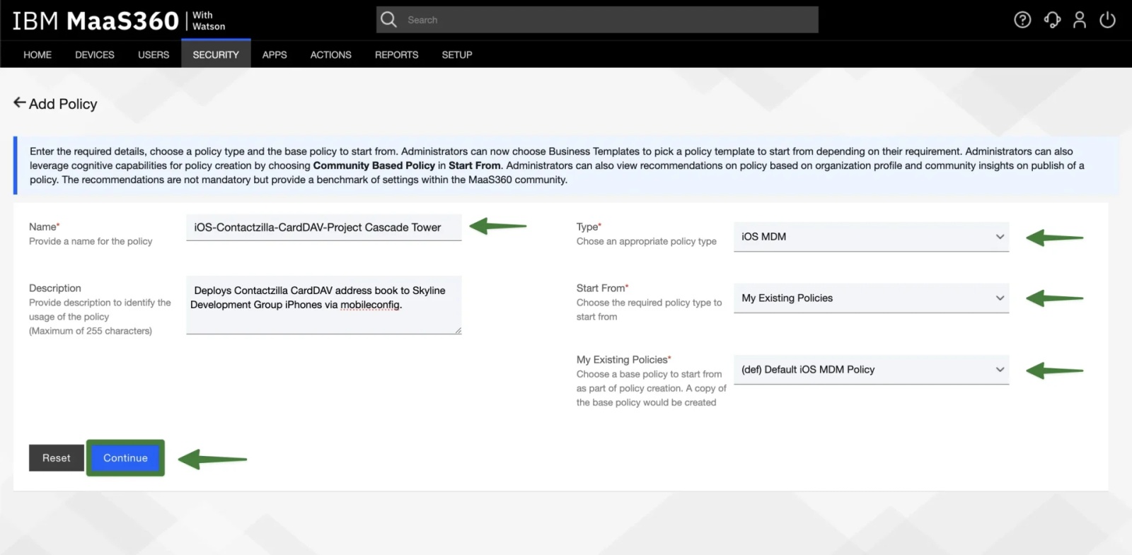1132x555 pixels.
Task: Click 'Provide a name for the policy' hint
Action: click(x=91, y=241)
